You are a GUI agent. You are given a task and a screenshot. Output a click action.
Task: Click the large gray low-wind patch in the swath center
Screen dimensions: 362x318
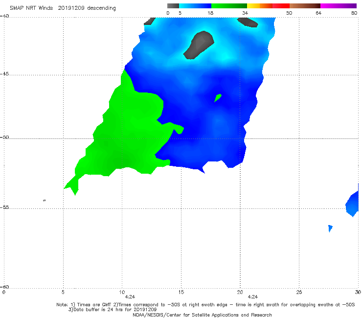point(199,45)
